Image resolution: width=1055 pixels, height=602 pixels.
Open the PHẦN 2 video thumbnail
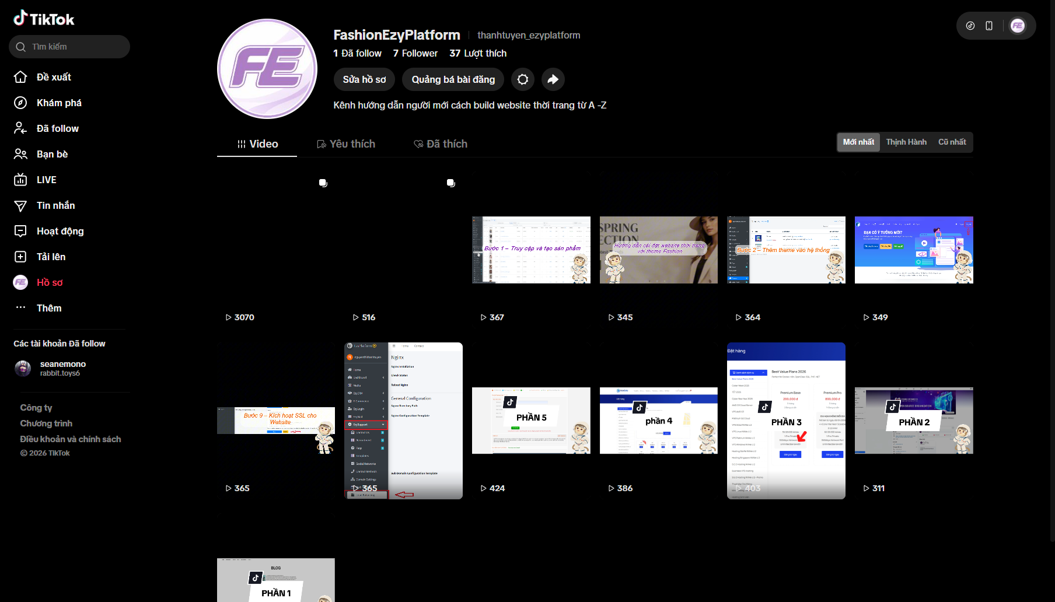coord(914,421)
